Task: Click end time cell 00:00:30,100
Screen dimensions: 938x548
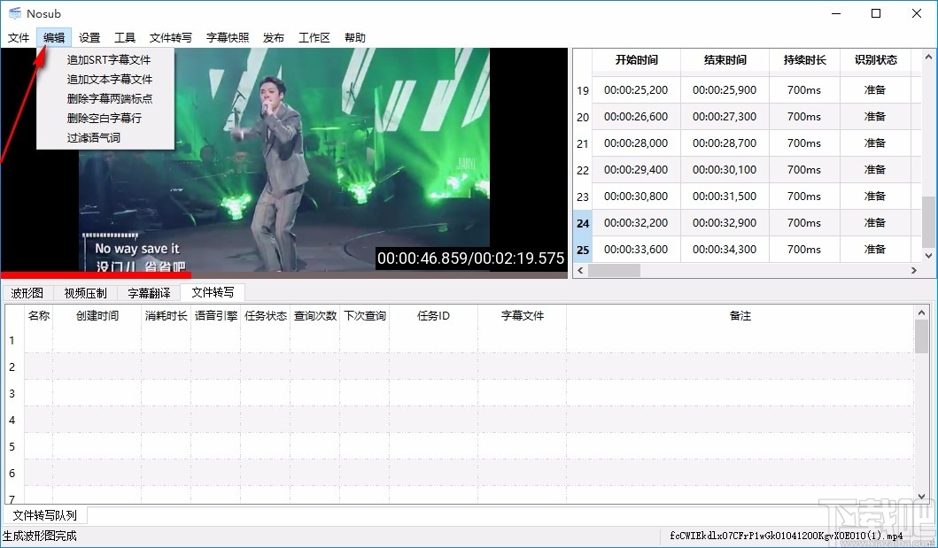Action: (725, 170)
